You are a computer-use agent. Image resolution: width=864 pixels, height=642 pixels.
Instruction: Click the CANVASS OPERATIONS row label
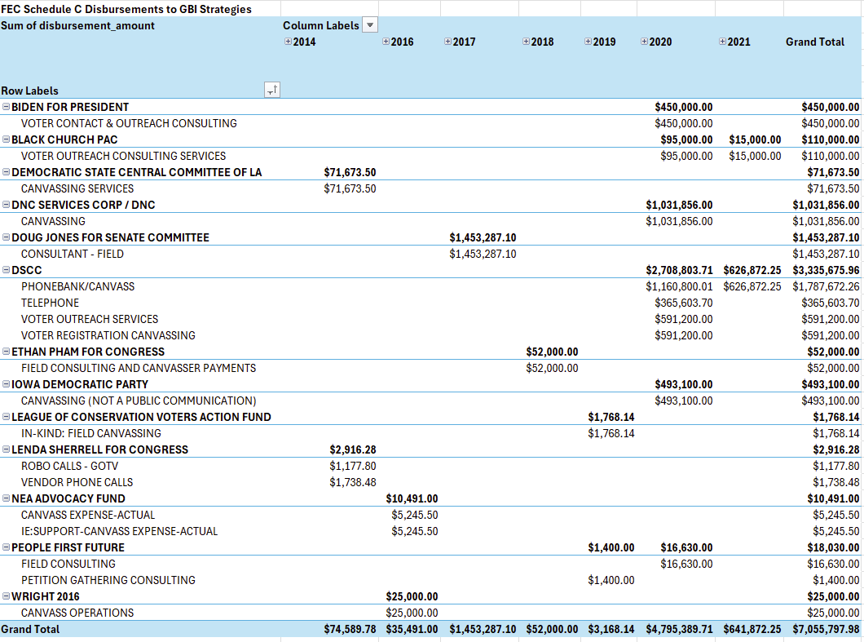click(77, 613)
